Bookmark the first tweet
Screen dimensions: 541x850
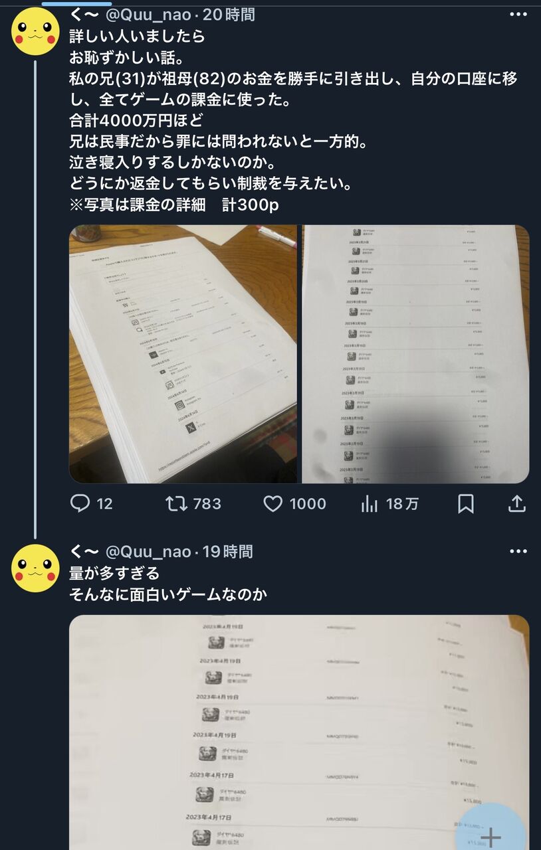tap(466, 504)
